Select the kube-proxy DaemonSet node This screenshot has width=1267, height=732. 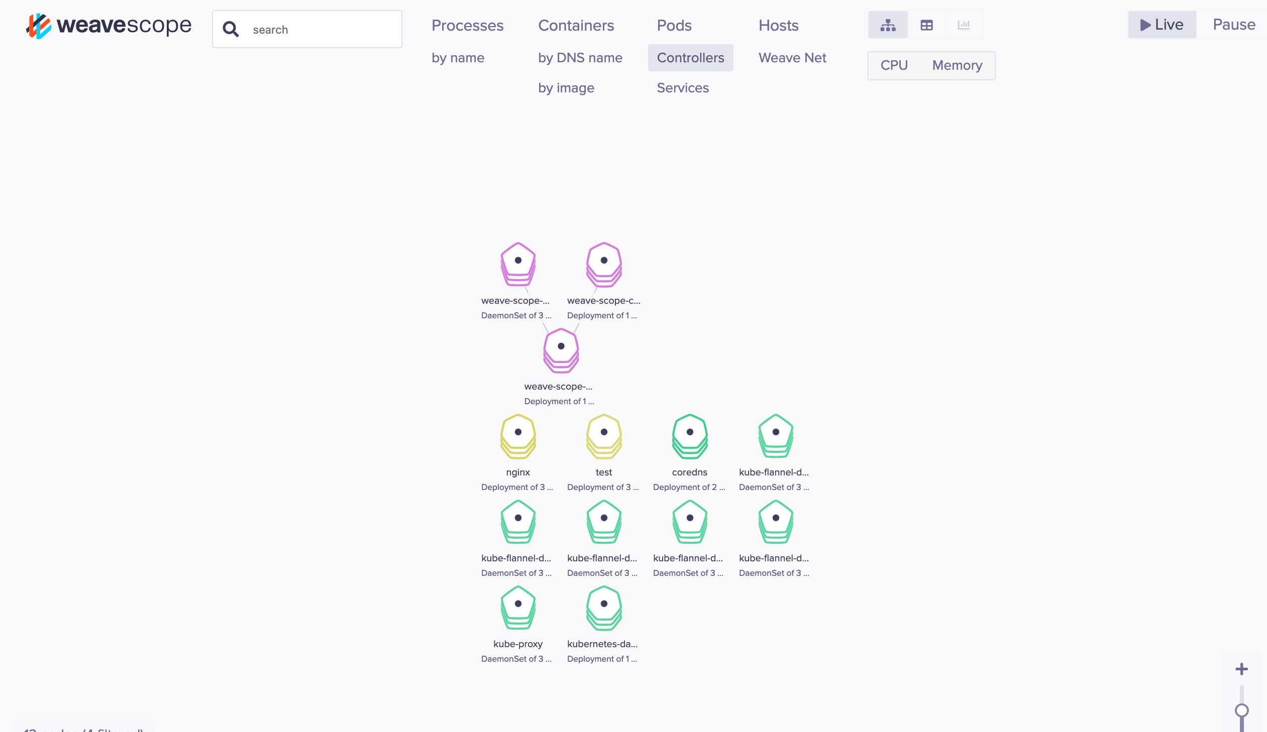click(518, 608)
